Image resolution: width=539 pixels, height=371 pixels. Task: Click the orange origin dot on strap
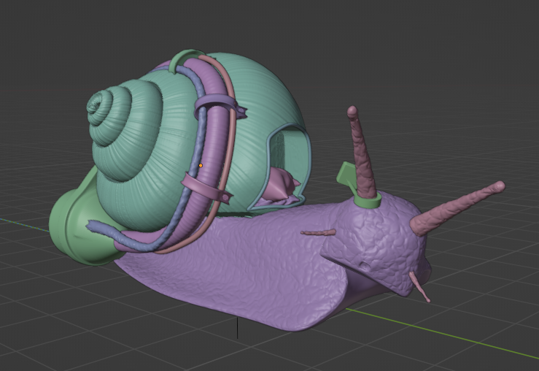(x=201, y=166)
